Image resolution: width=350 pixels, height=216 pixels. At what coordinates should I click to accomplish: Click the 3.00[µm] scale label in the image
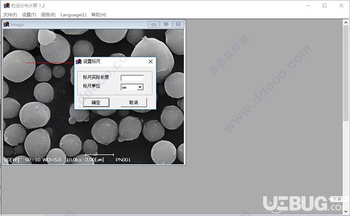[x=94, y=160]
